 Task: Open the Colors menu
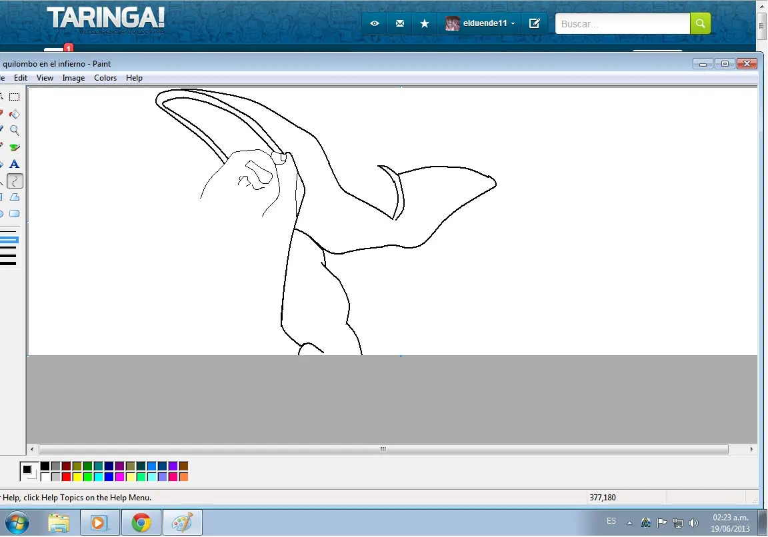click(x=105, y=78)
